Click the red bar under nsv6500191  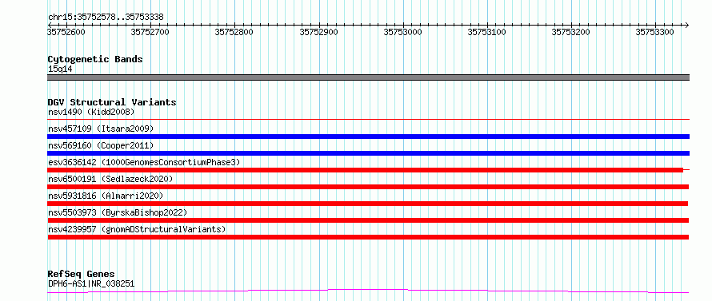tap(368, 187)
